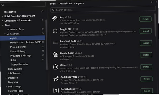Navigate back with the left arrow
This screenshot has width=159, height=95.
[152, 2]
